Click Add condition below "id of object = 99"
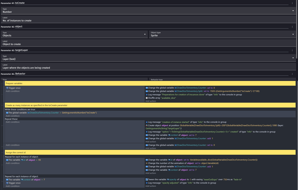The width and height of the screenshot is (298, 190). 13,163
